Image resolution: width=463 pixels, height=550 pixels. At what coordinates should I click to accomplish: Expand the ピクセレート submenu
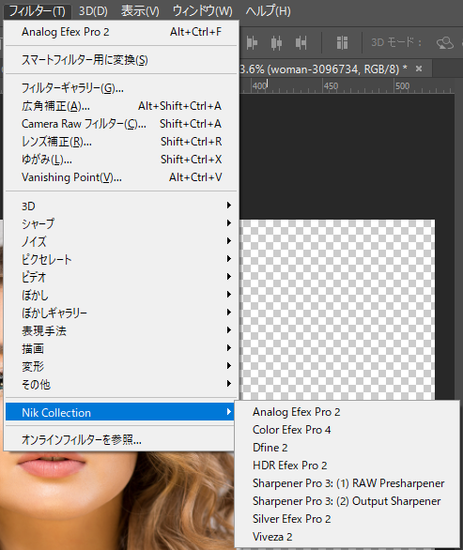tap(121, 259)
